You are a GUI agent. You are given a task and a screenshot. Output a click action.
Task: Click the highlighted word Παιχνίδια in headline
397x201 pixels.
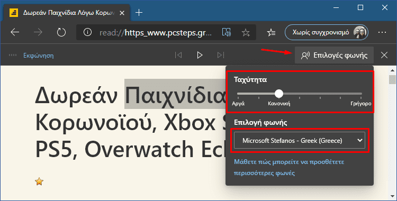175,94
